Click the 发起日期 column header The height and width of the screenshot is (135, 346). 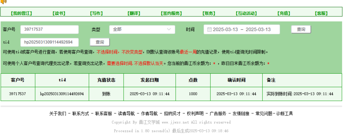click(150, 80)
